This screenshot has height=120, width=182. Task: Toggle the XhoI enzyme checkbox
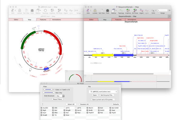pos(64,115)
